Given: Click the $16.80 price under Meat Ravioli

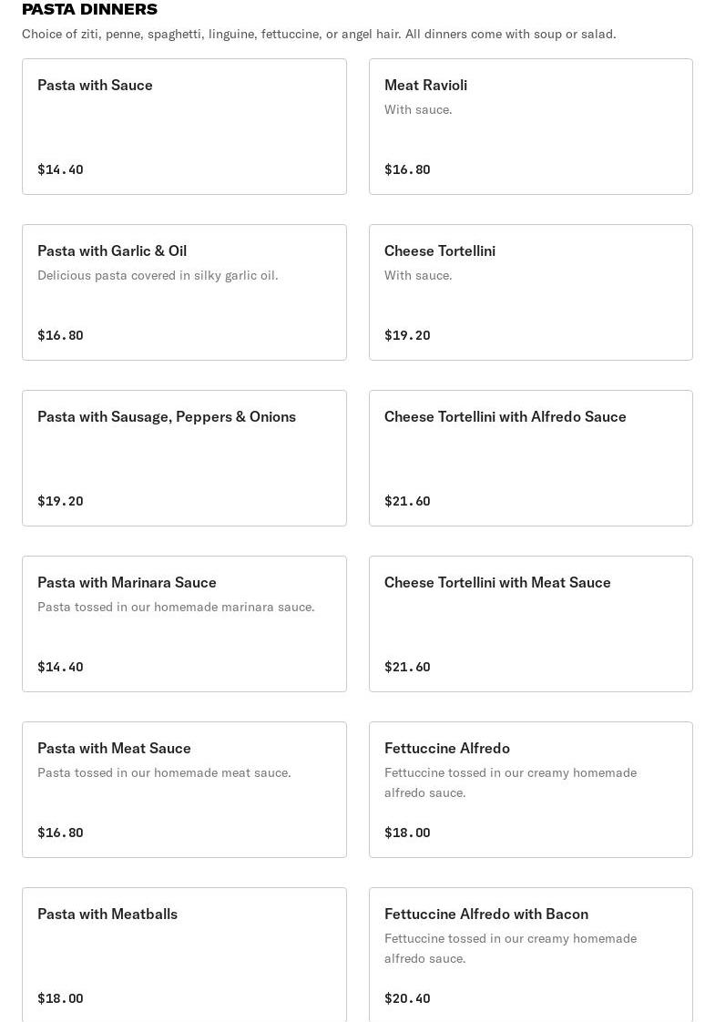Looking at the screenshot, I should pos(407,169).
